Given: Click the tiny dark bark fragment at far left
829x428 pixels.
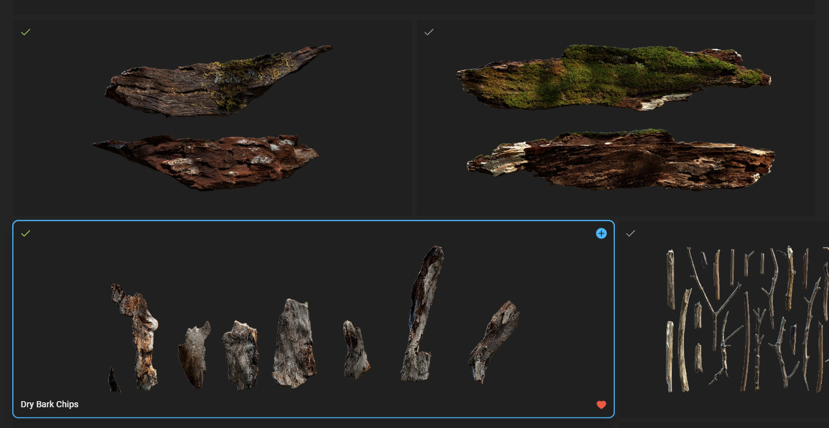Looking at the screenshot, I should click(x=114, y=380).
